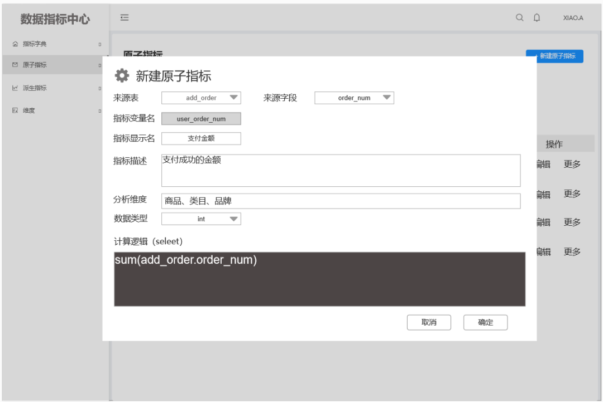Switch to the 派生指标 section
The image size is (603, 402).
coord(35,88)
